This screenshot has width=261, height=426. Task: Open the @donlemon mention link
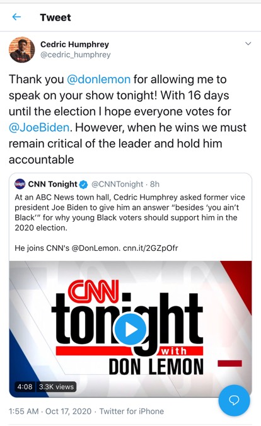click(99, 79)
